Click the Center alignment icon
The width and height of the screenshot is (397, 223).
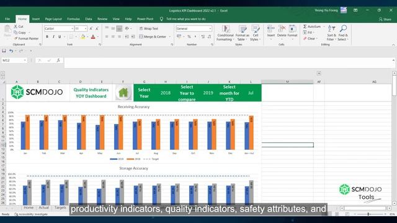point(113,37)
